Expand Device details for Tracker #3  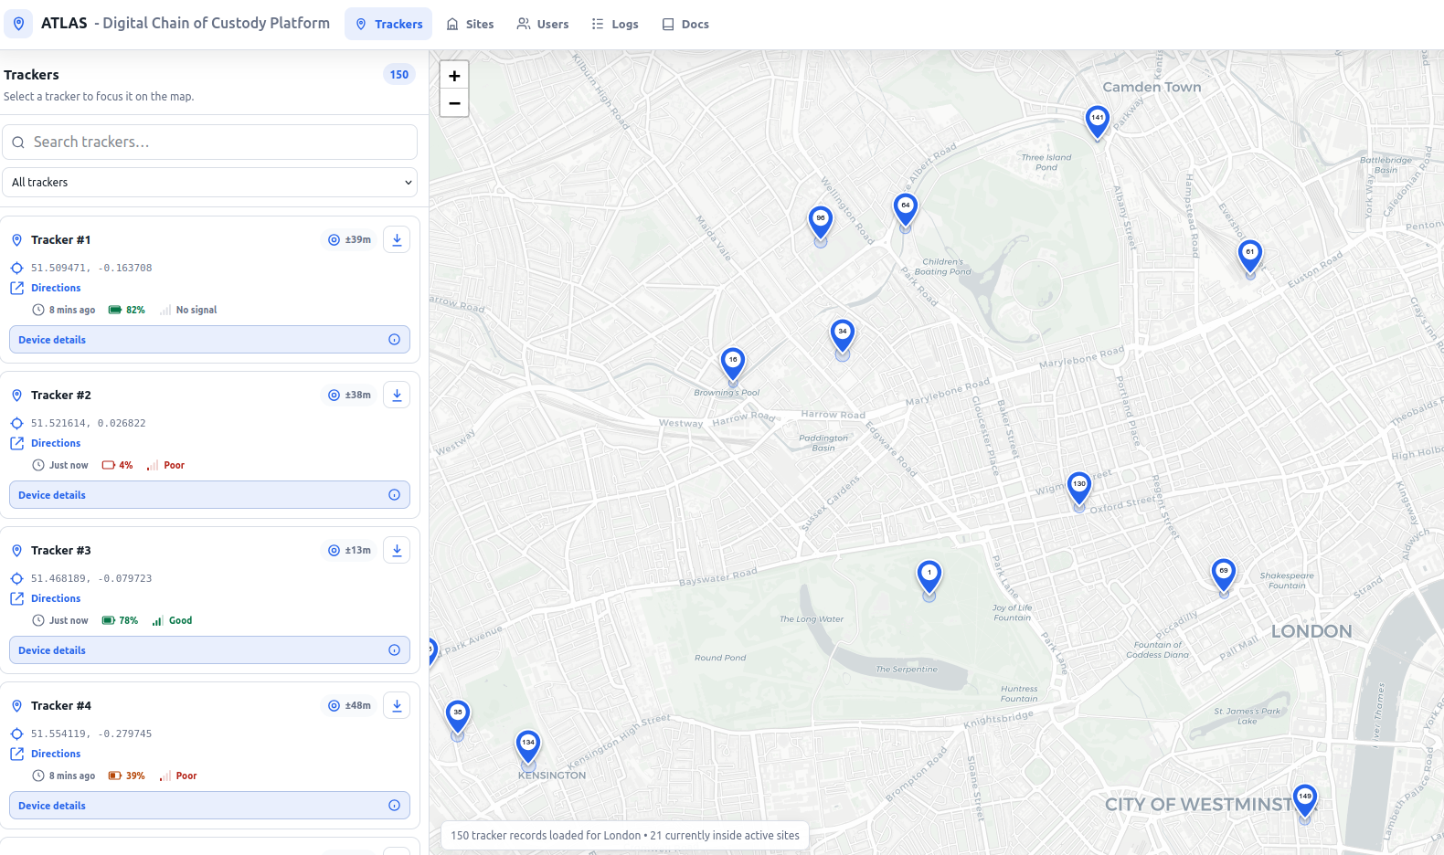click(x=209, y=650)
